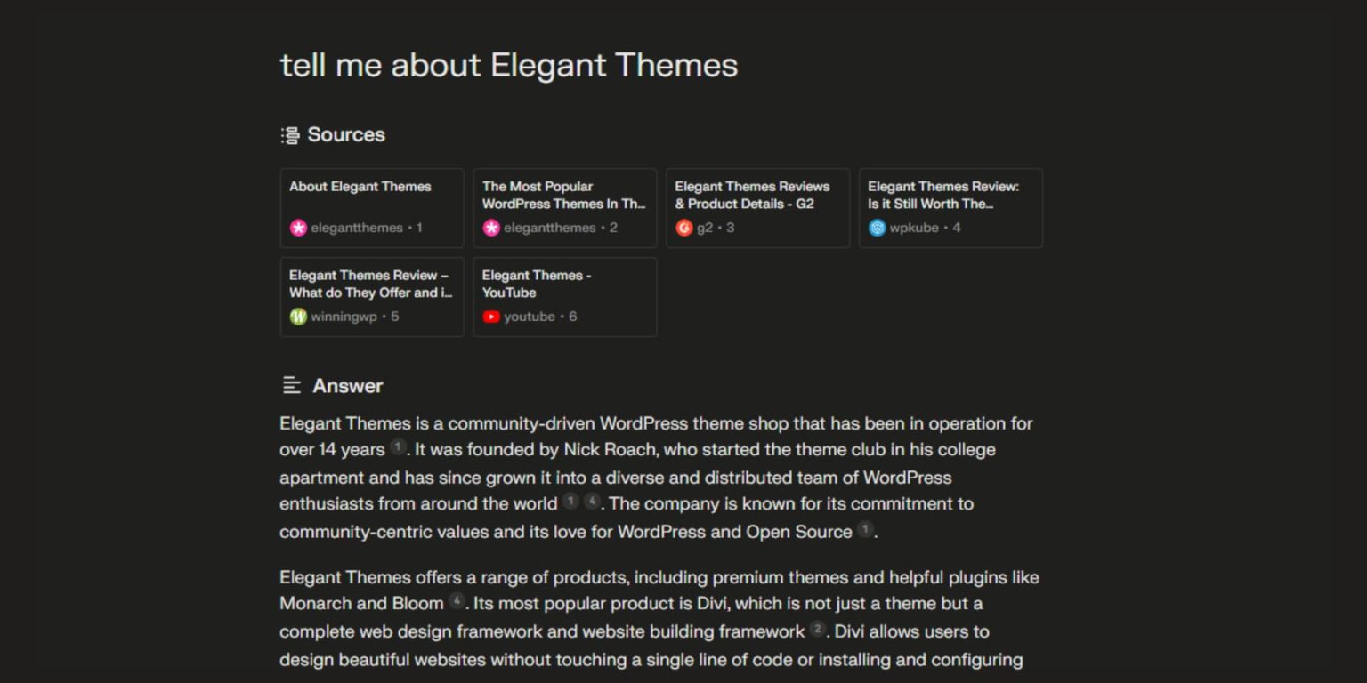Click the YouTube logo icon
This screenshot has height=683, width=1367.
click(491, 317)
